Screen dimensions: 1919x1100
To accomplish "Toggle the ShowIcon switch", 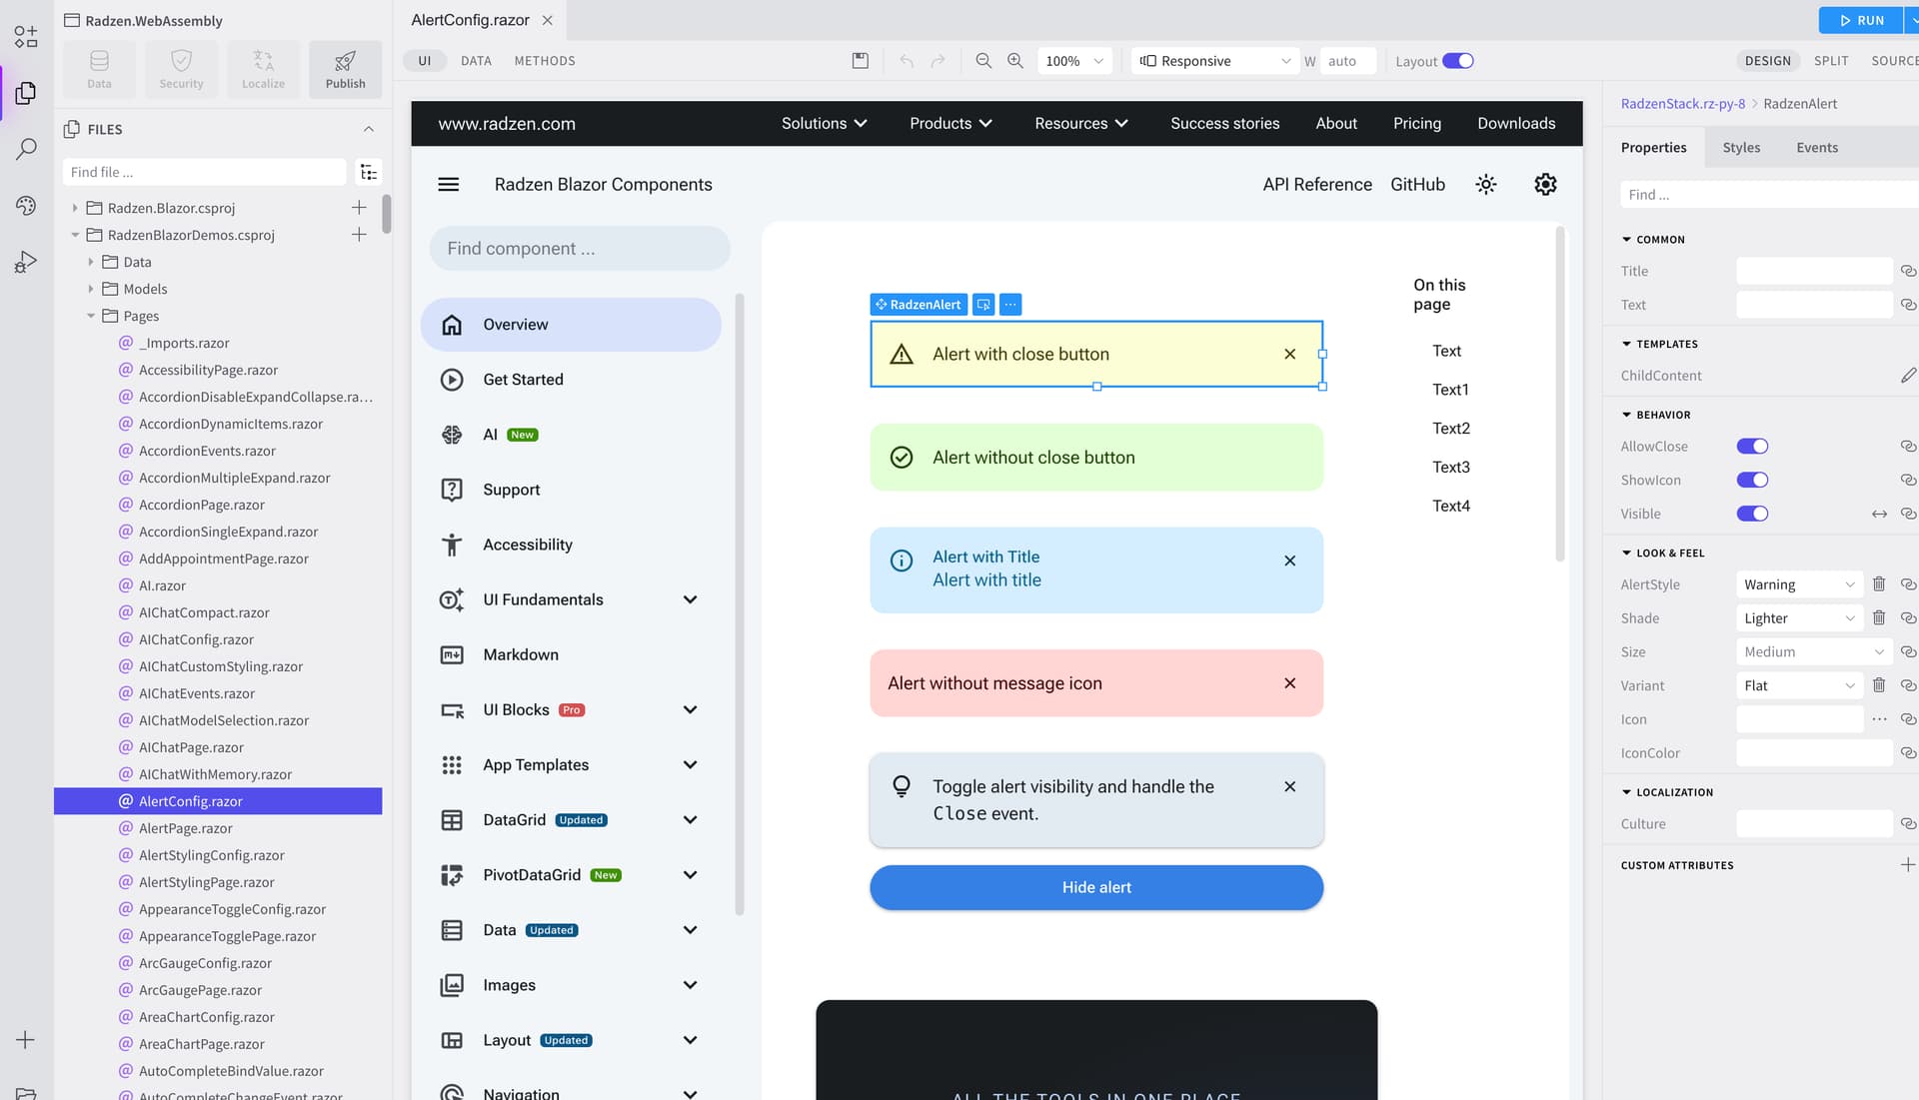I will (1752, 481).
